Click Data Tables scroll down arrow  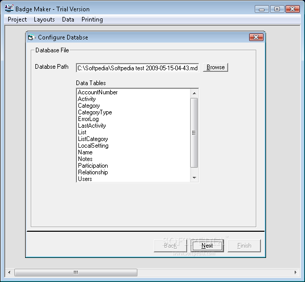(x=194, y=178)
